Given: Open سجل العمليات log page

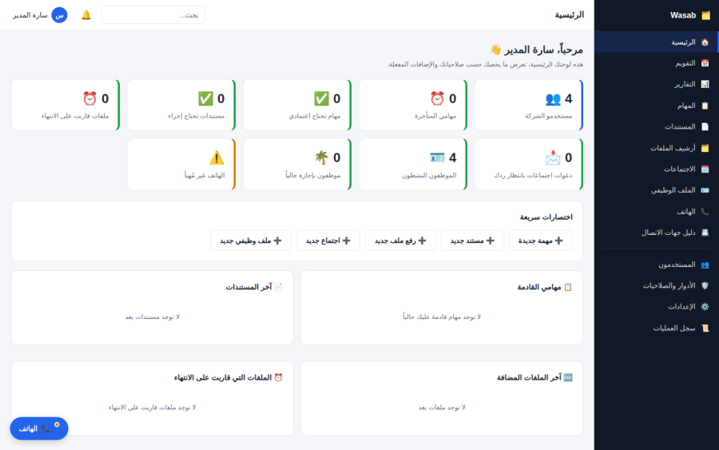Looking at the screenshot, I should (657, 328).
